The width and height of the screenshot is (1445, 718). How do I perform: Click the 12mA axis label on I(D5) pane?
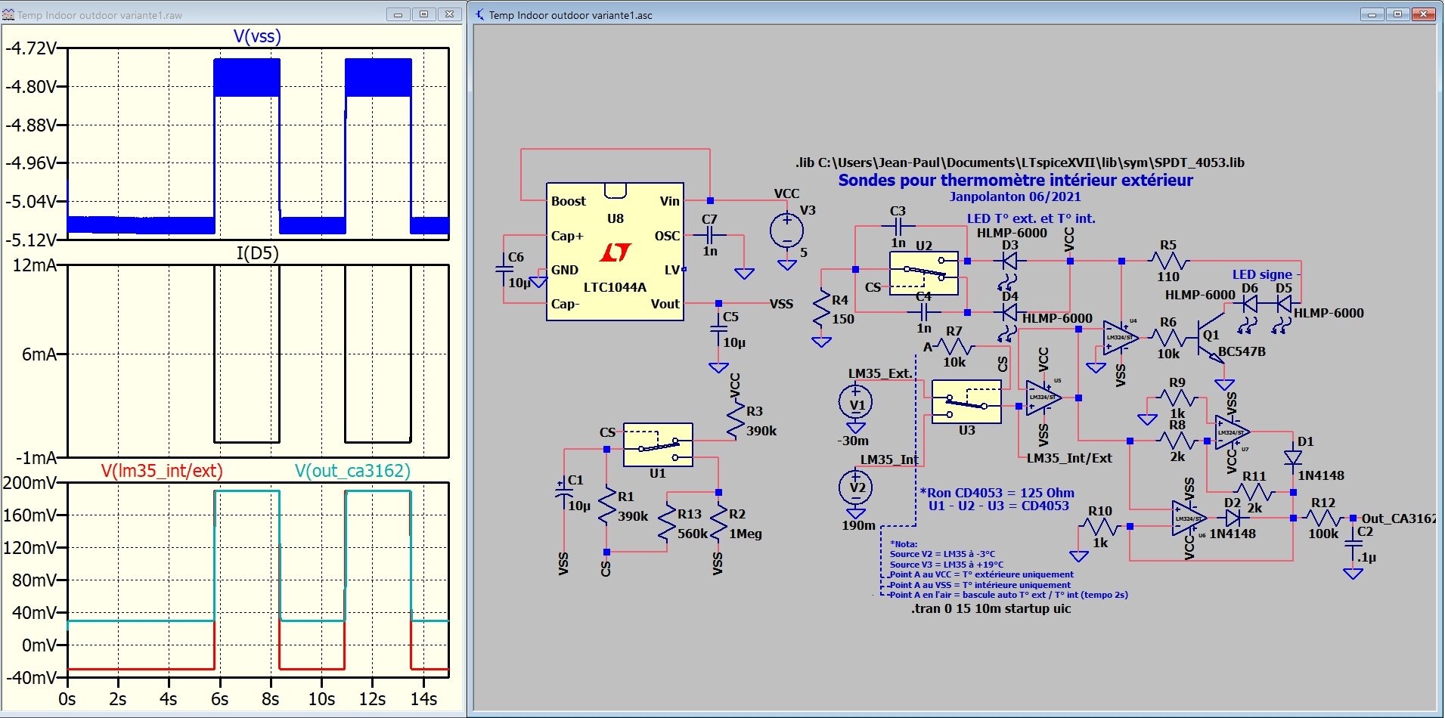[x=35, y=265]
